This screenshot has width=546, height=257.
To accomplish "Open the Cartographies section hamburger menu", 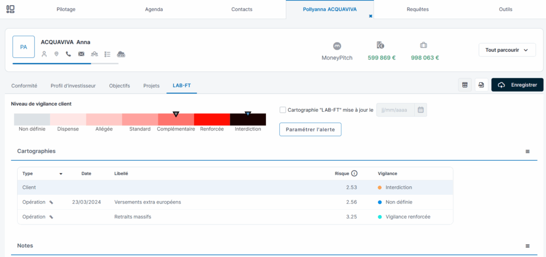I will (527, 152).
